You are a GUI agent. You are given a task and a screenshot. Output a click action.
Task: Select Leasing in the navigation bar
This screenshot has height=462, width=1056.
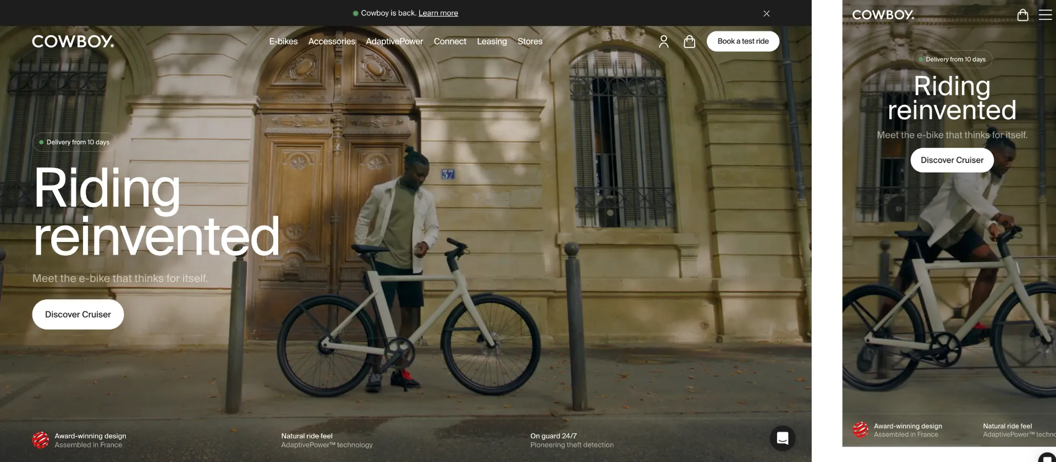click(x=492, y=41)
